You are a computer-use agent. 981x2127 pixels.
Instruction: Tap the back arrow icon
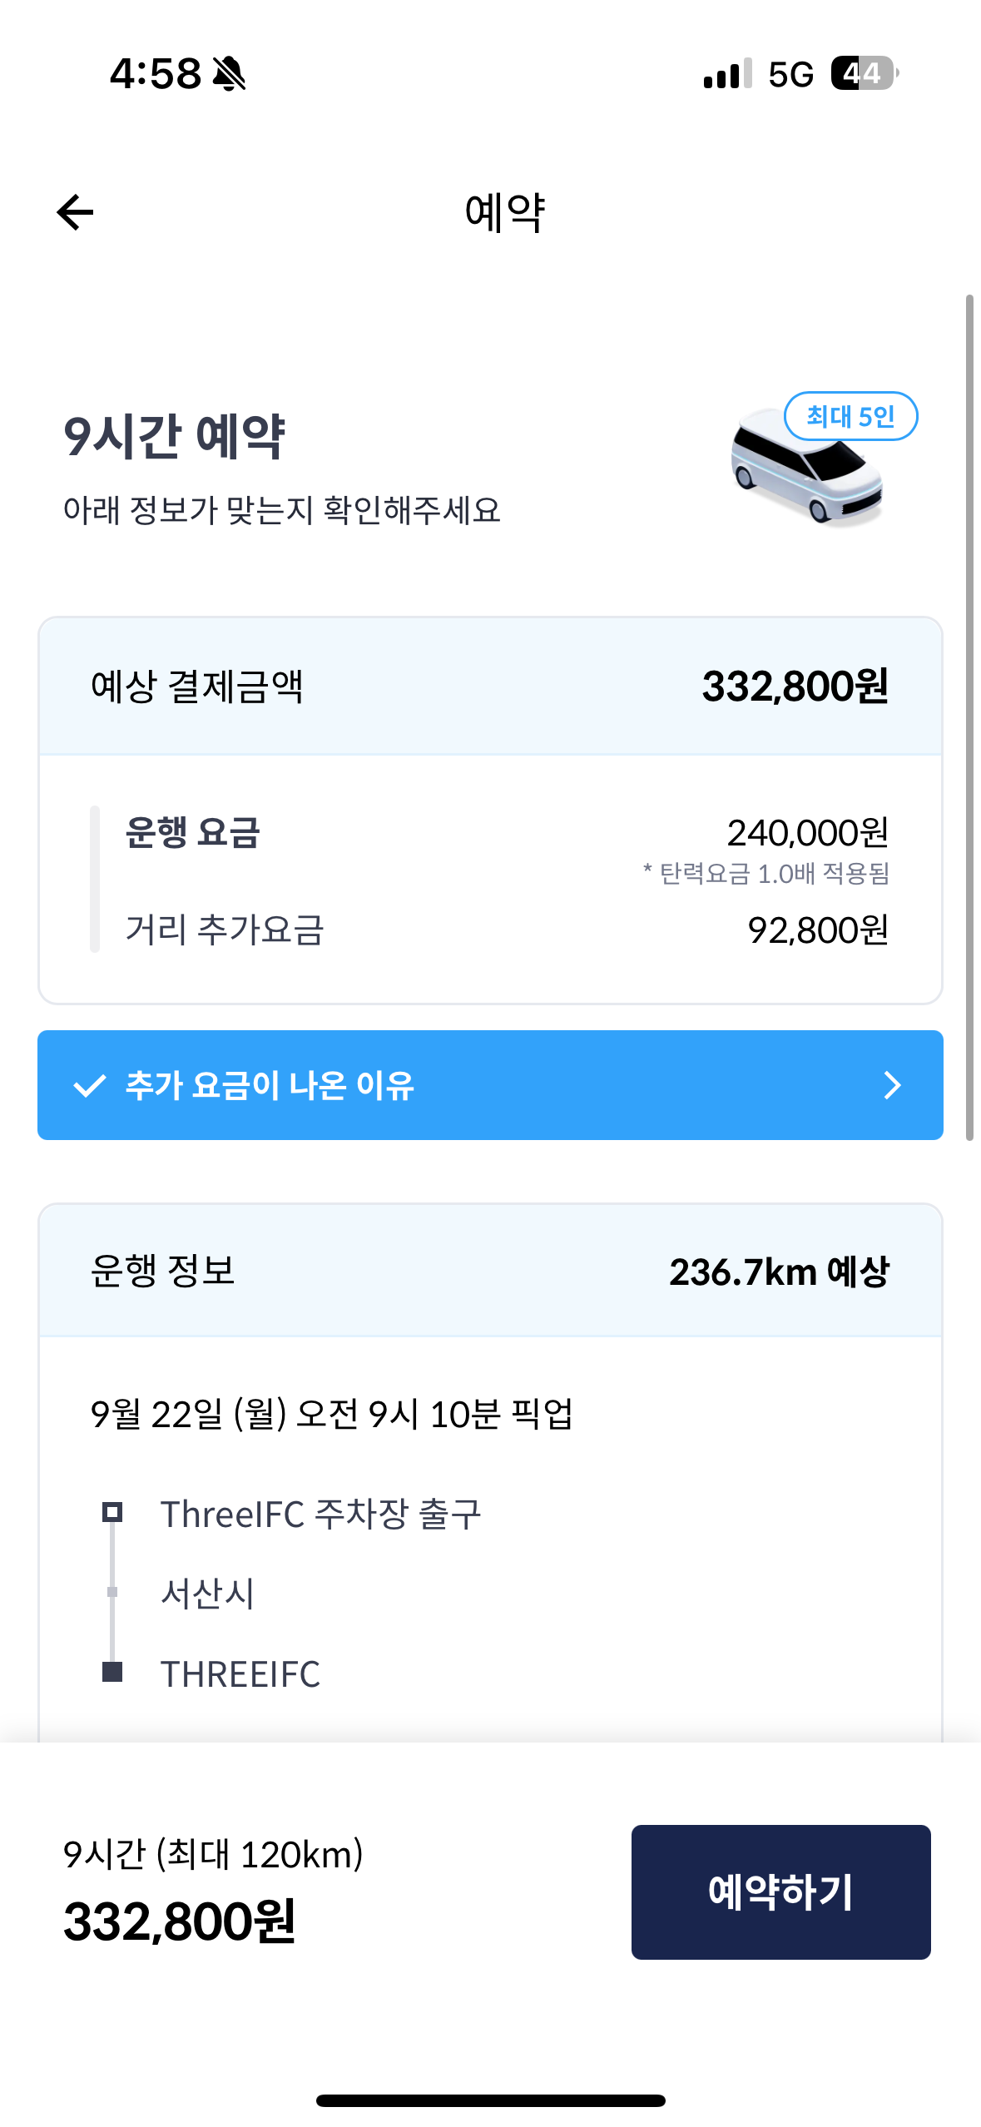click(75, 212)
